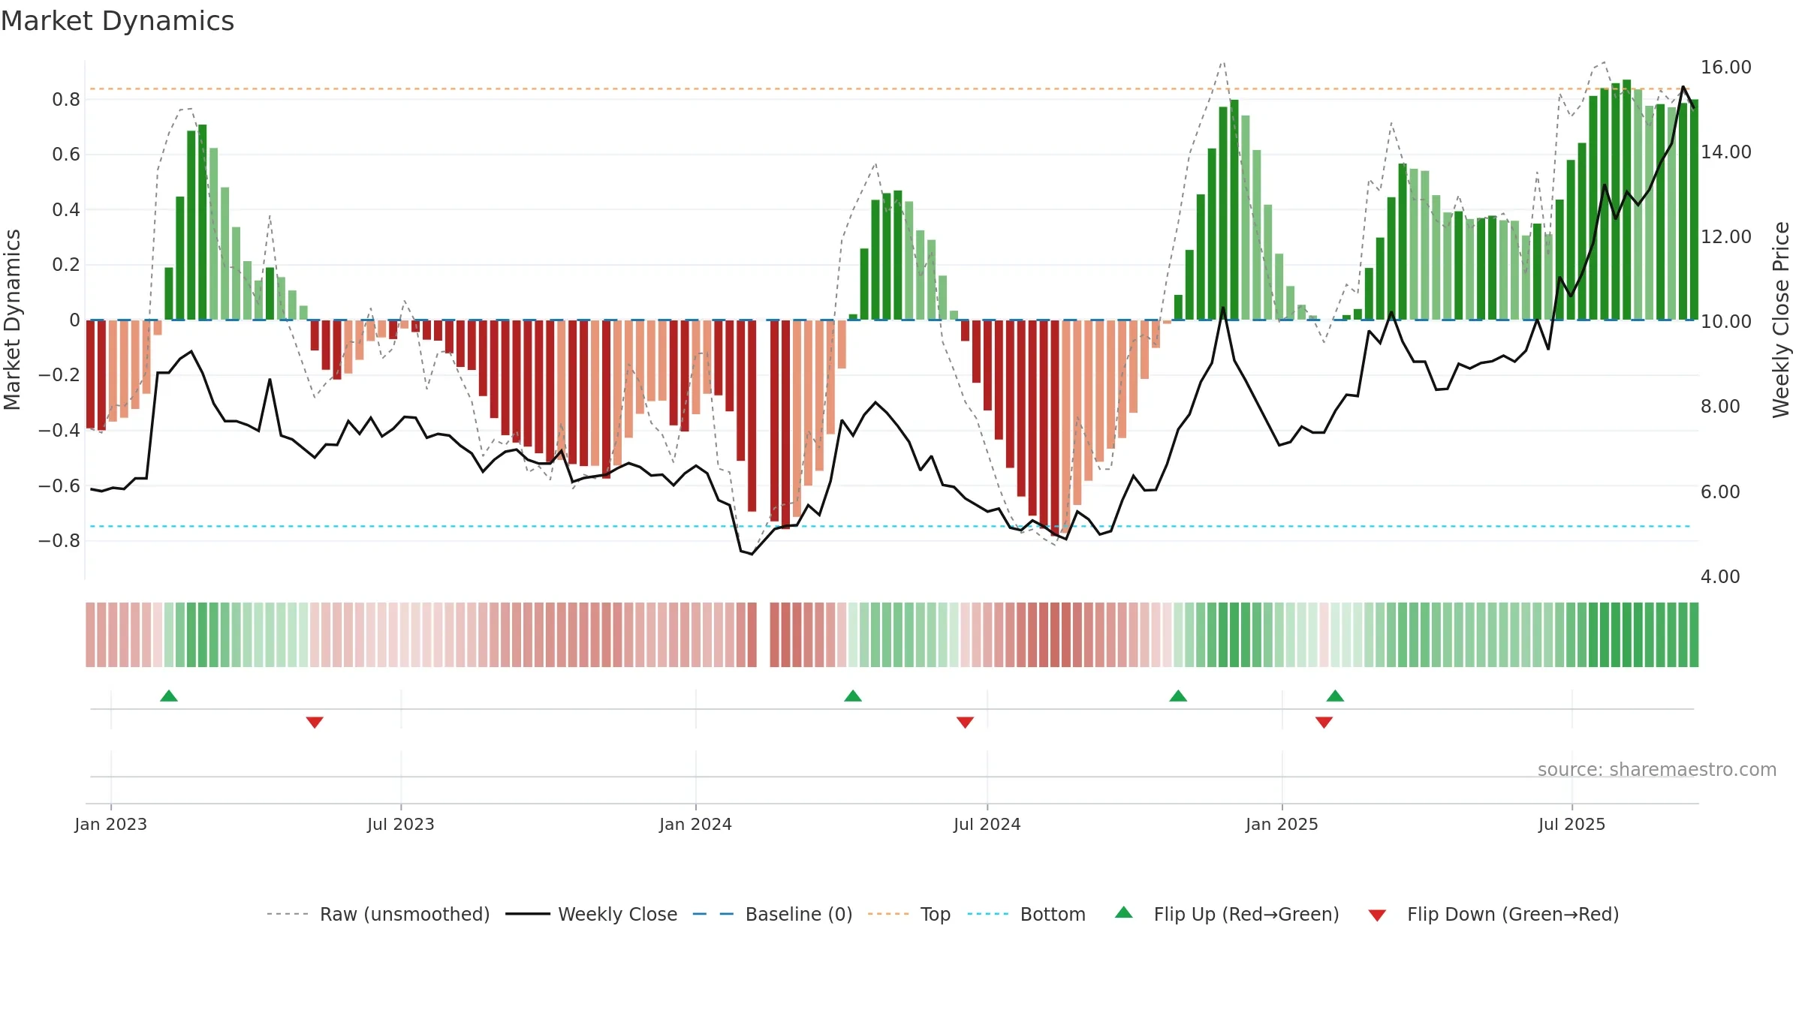Toggle the Flip Up (Red→Green) legend entry
This screenshot has height=1013, width=1802.
tap(1227, 914)
